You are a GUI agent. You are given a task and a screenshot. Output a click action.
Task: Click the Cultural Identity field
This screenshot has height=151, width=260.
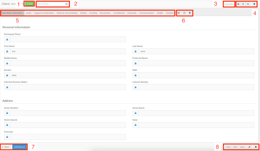[x=197, y=87]
